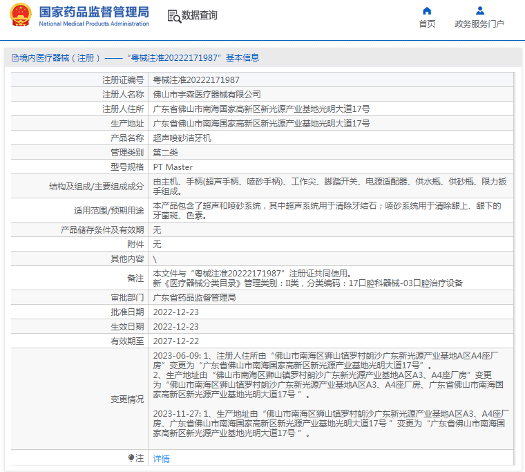This screenshot has height=472, width=525.
Task: Click the 生产地址 address value
Action: pyautogui.click(x=262, y=124)
